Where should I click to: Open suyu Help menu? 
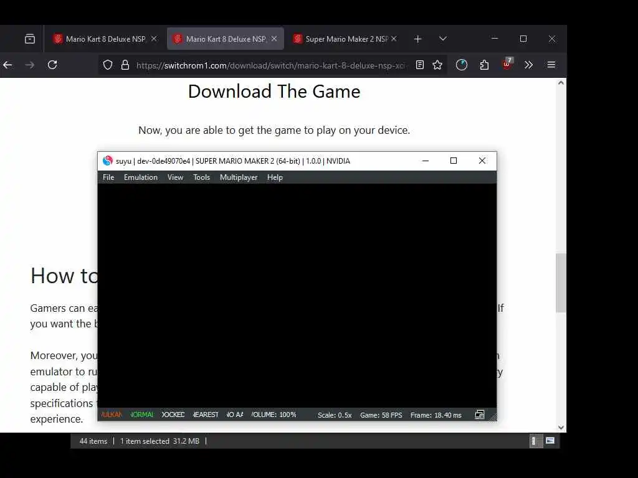(275, 177)
